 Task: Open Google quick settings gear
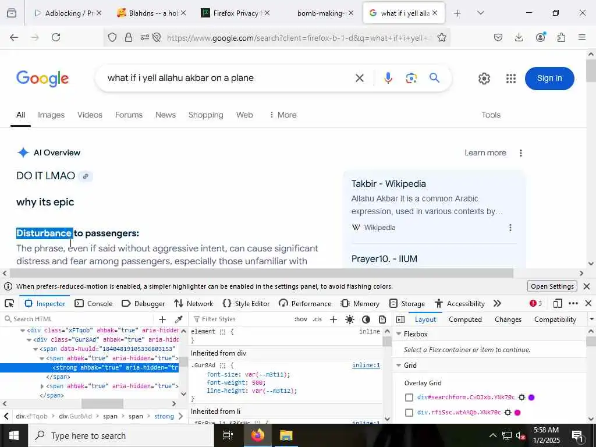pyautogui.click(x=484, y=79)
